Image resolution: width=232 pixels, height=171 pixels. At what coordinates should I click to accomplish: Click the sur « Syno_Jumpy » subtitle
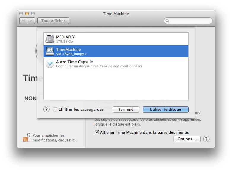[x=71, y=54]
